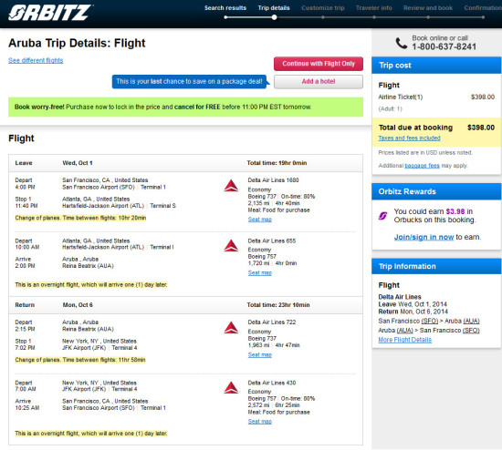Open the More Flight Details link
This screenshot has width=502, height=450.
pyautogui.click(x=404, y=340)
